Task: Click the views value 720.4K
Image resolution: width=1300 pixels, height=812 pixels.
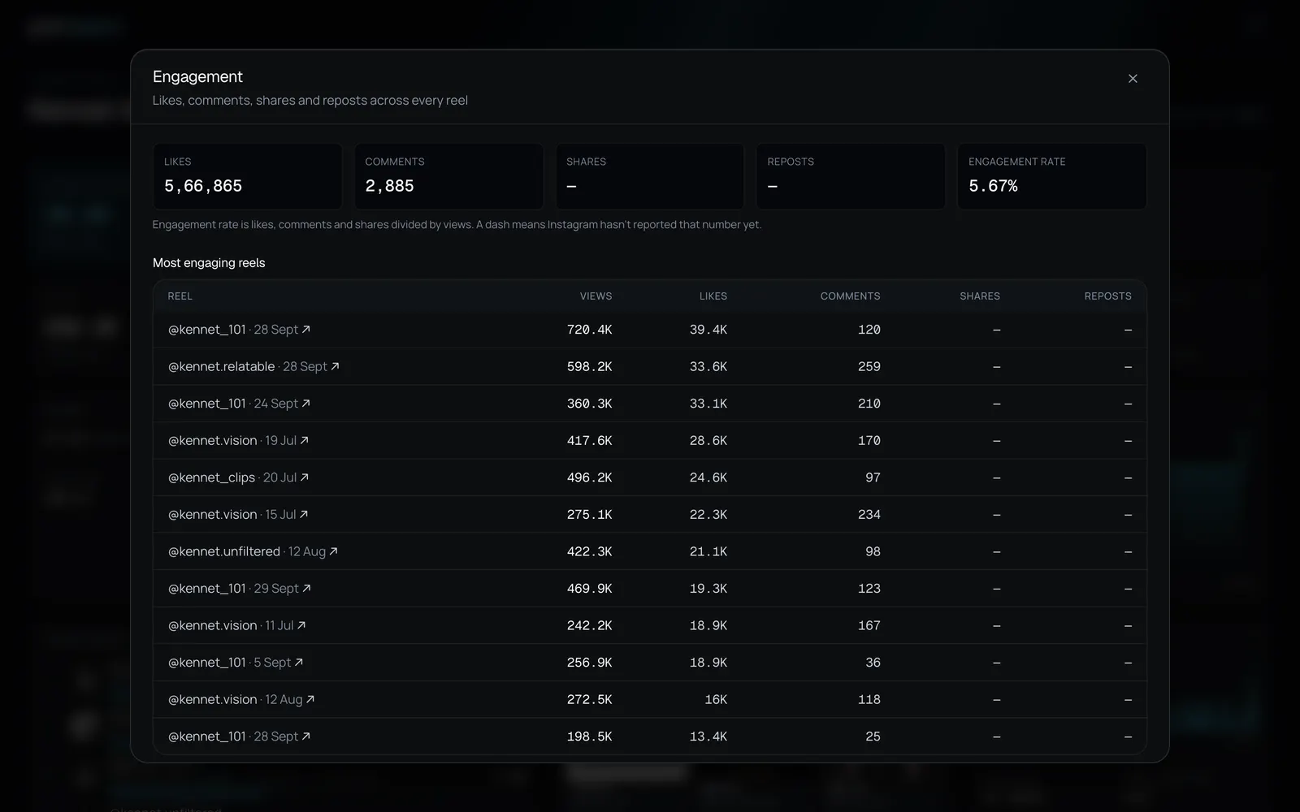Action: pos(589,330)
